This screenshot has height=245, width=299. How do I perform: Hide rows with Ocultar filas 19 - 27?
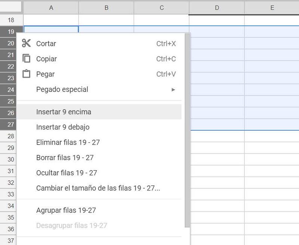point(67,173)
